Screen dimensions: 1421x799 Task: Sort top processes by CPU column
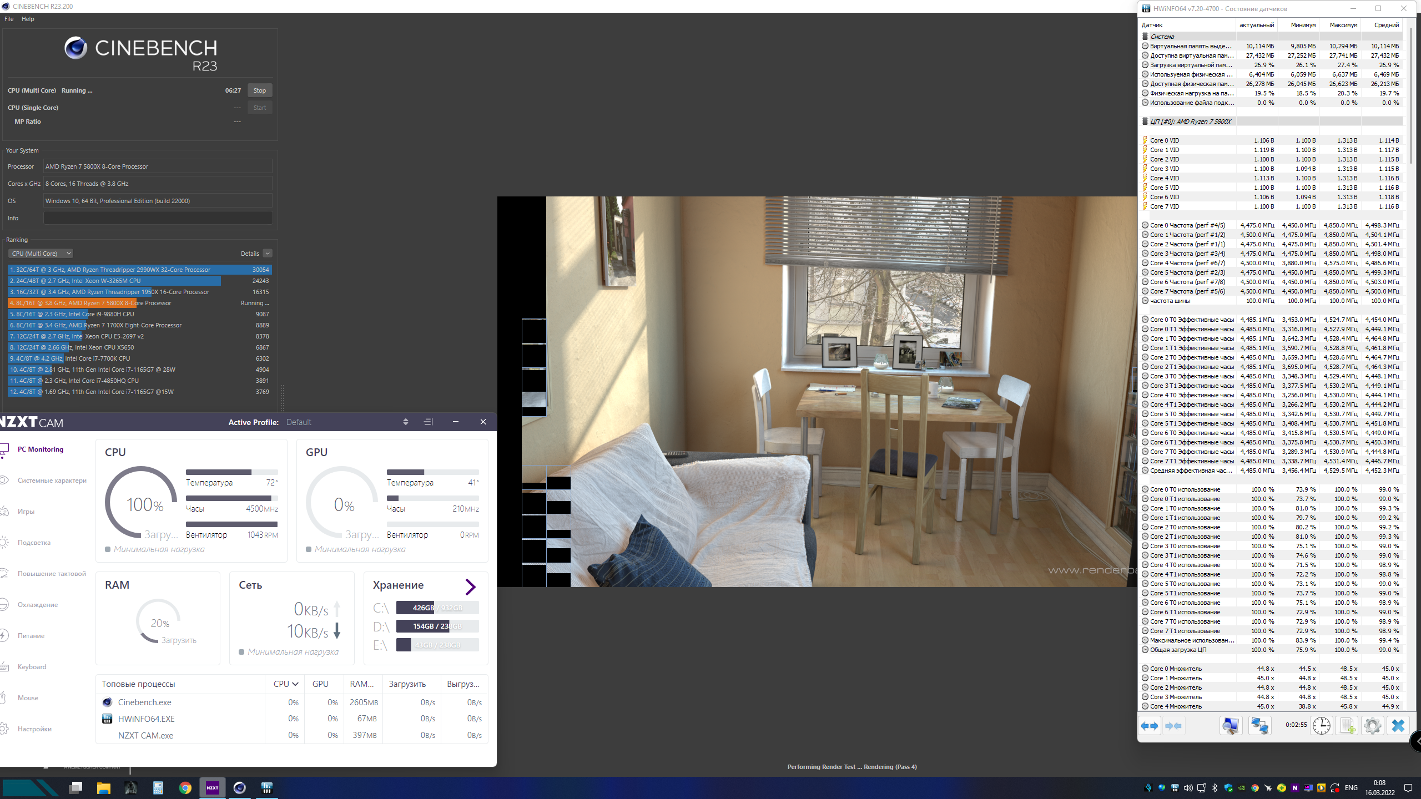click(x=286, y=684)
